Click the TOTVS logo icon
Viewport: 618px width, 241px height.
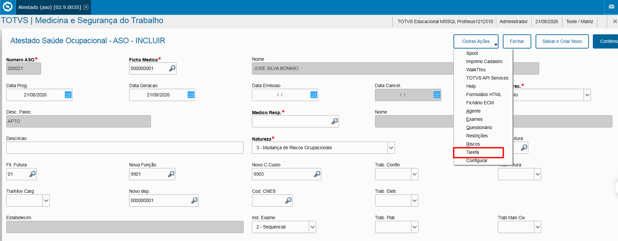(x=7, y=7)
